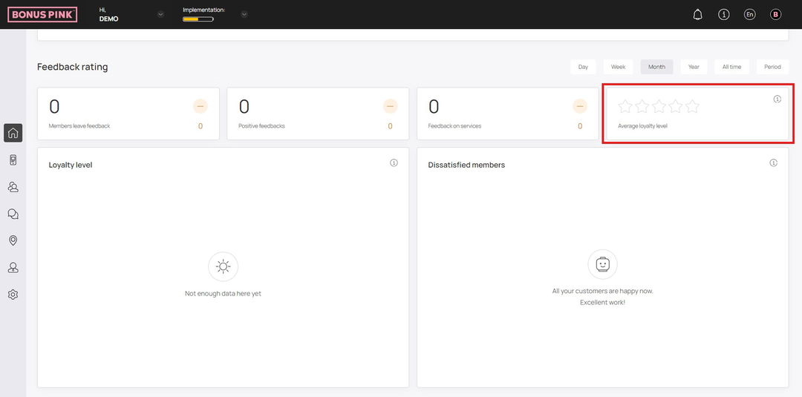Image resolution: width=802 pixels, height=397 pixels.
Task: Open the locations pin sidebar icon
Action: coord(13,240)
